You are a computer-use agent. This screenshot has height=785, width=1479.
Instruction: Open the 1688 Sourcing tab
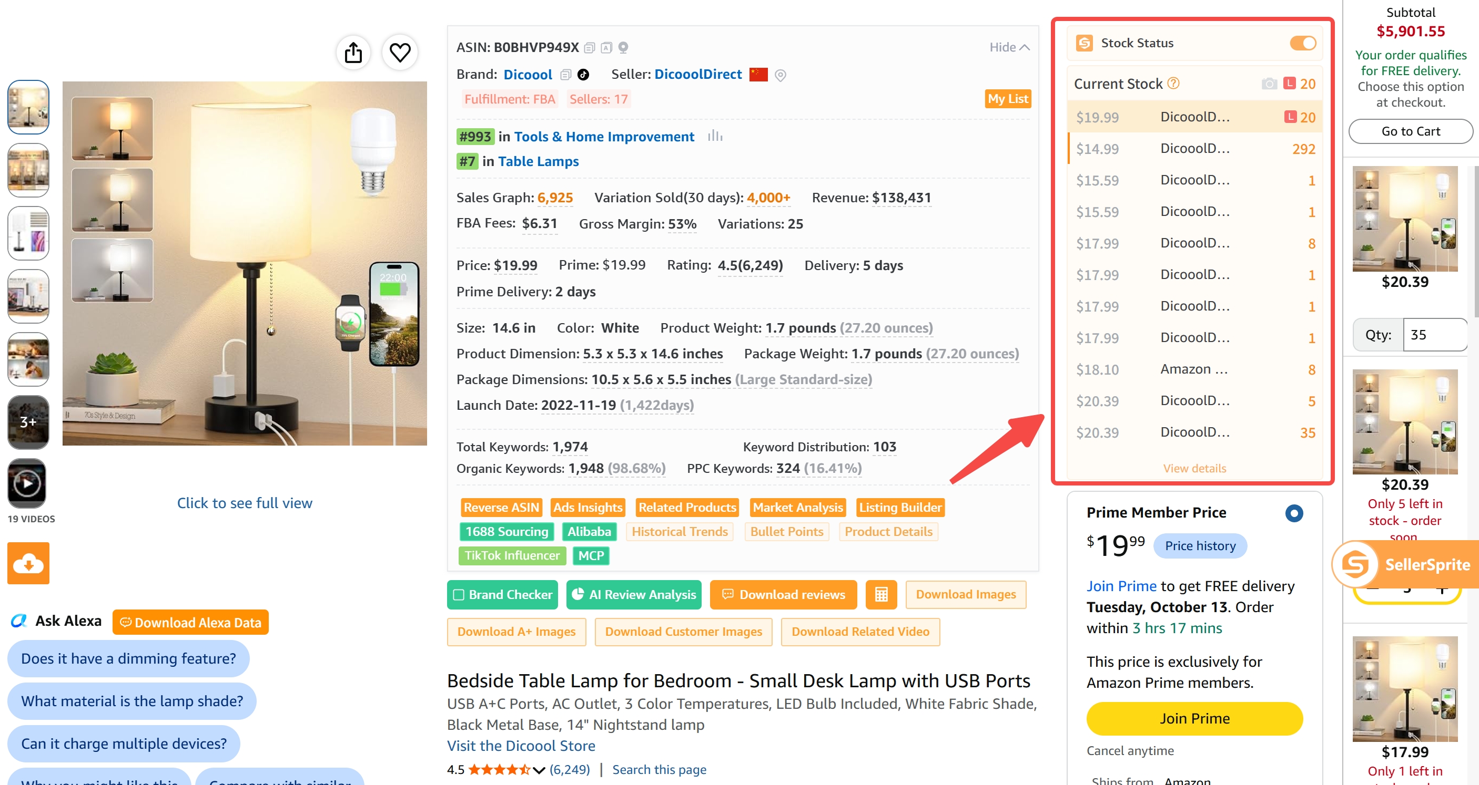506,532
